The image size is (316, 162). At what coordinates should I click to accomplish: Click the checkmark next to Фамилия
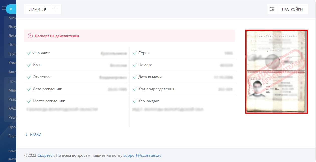pyautogui.click(x=29, y=53)
